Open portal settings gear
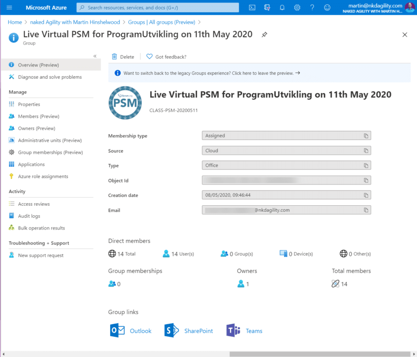The image size is (417, 357). pos(297,7)
